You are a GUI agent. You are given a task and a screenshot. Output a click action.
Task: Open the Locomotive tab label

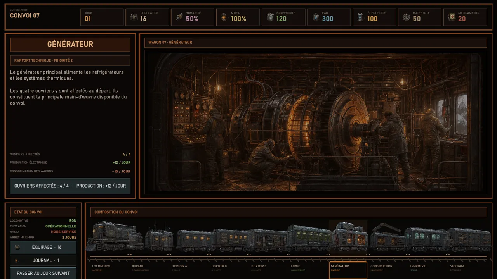[101, 266]
